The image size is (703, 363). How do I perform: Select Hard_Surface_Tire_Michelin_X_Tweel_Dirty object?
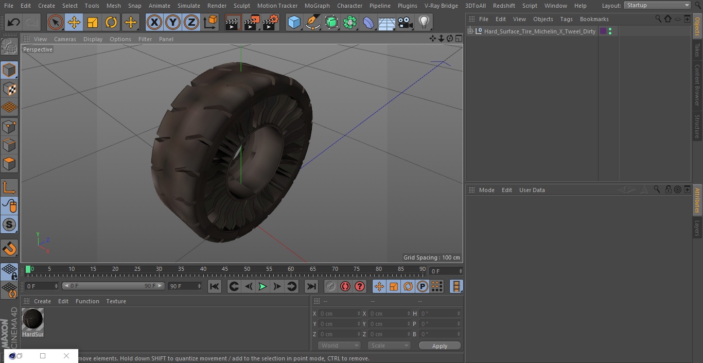pyautogui.click(x=539, y=31)
